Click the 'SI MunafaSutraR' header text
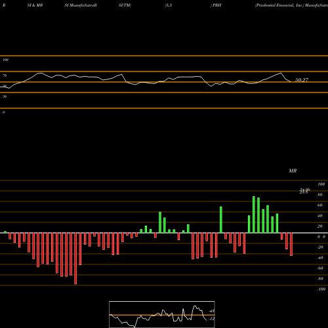This screenshot has height=328, width=328. tap(81, 5)
